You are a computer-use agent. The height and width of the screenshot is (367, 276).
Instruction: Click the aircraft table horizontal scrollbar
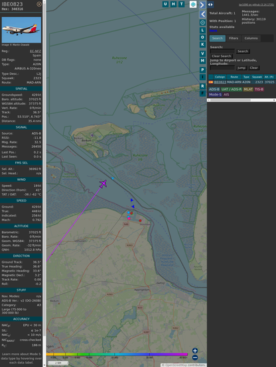click(x=241, y=100)
